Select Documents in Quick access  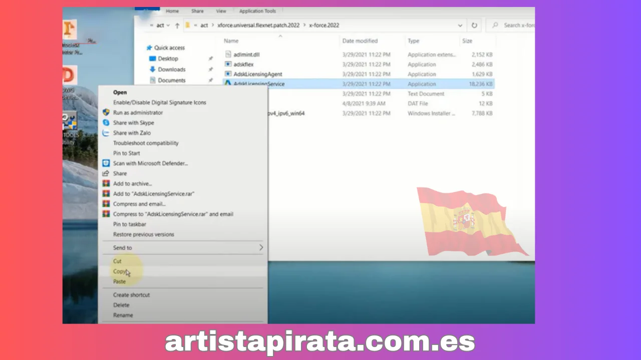171,80
